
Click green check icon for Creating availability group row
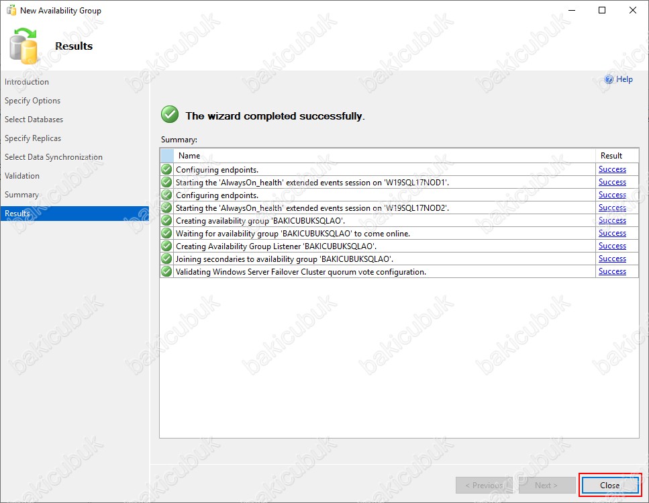coord(166,221)
